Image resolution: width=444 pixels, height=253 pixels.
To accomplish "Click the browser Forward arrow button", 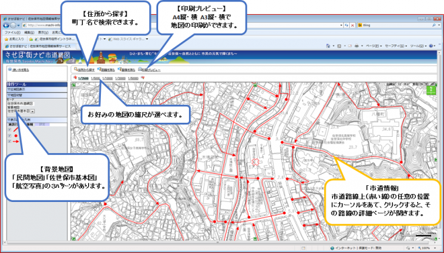I will click(13, 26).
